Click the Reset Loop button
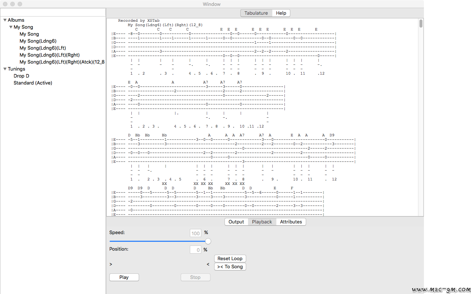471x294 pixels. pyautogui.click(x=230, y=258)
